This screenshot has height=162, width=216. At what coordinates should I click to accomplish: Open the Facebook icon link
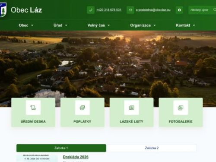coord(179,10)
